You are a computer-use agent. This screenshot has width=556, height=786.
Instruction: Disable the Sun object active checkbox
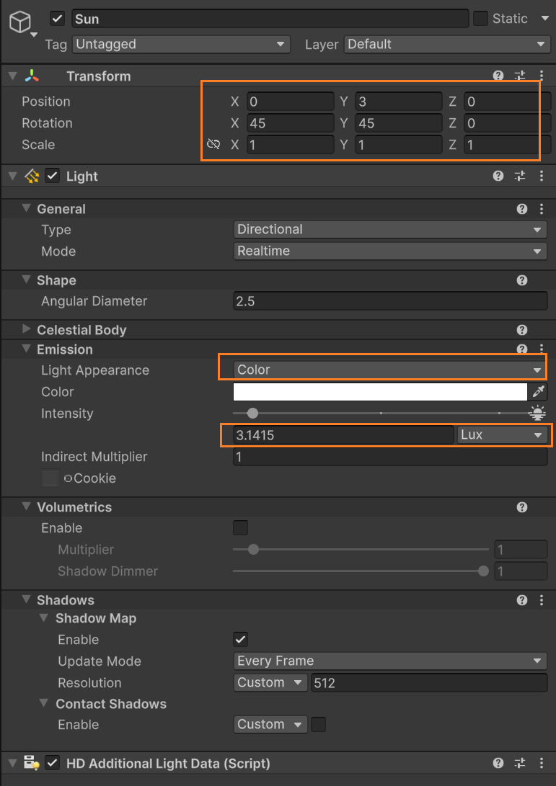point(58,19)
